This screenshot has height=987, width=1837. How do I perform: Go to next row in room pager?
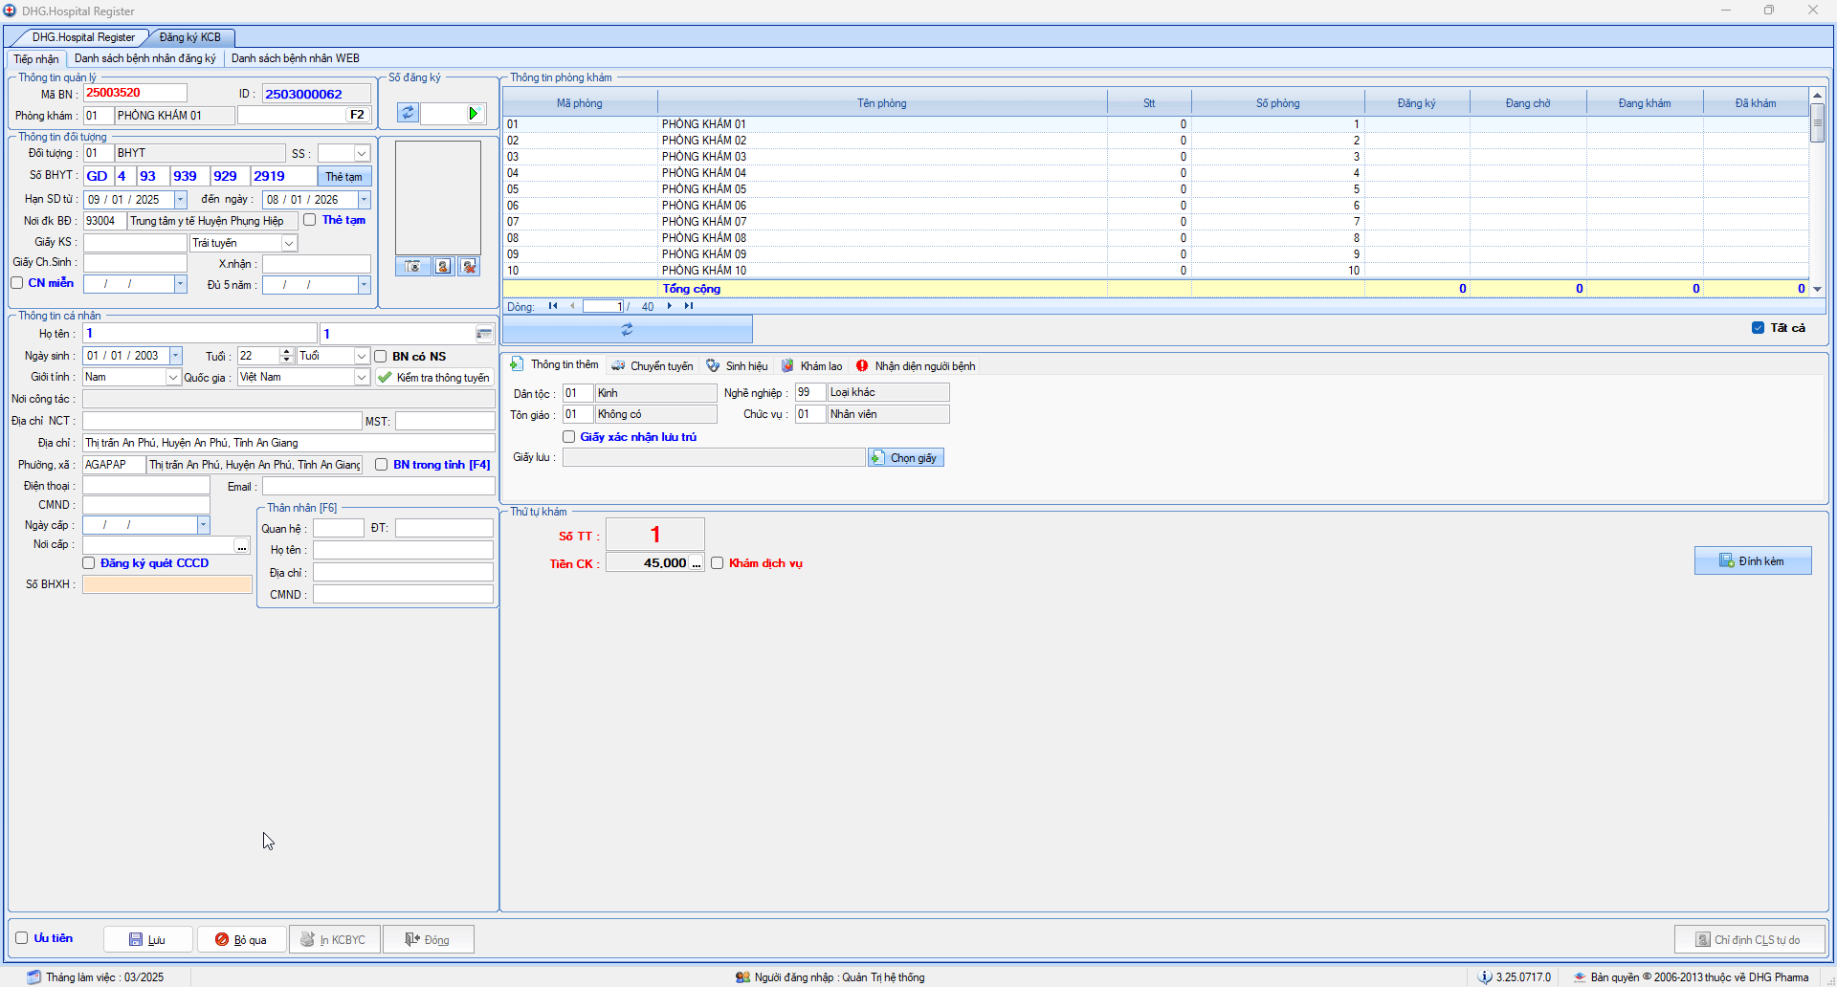pyautogui.click(x=669, y=306)
